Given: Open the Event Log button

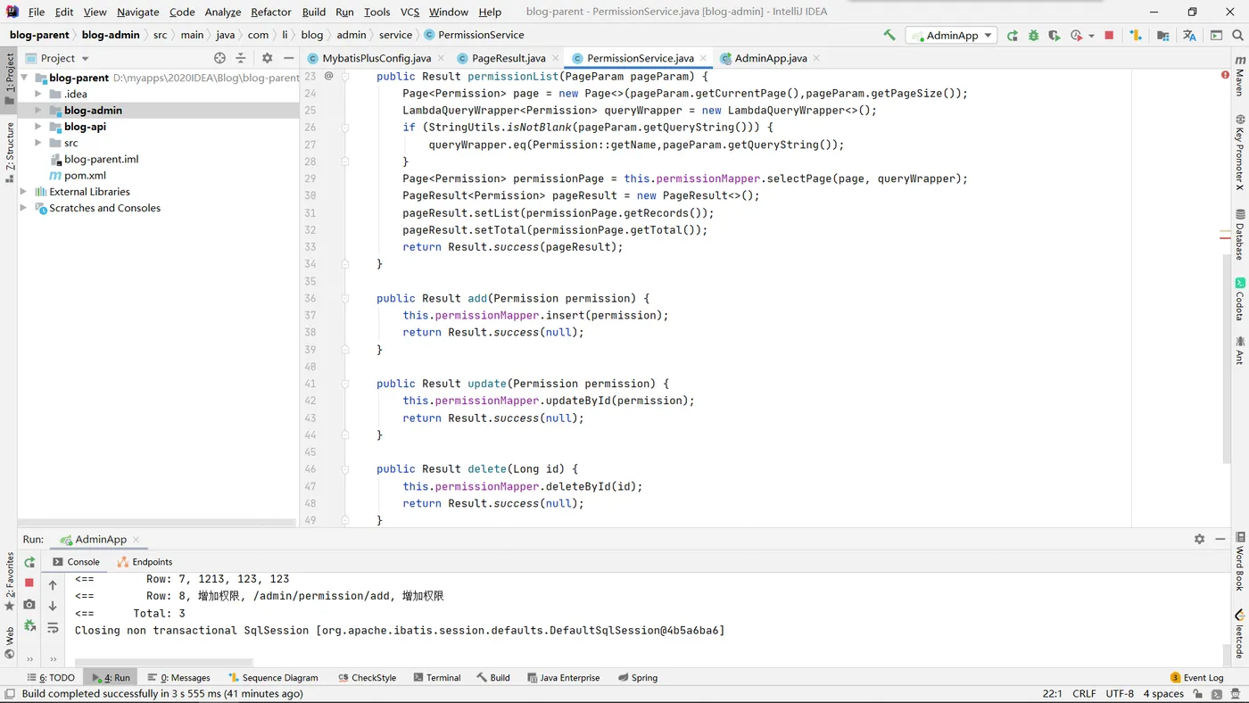Looking at the screenshot, I should click(x=1197, y=678).
